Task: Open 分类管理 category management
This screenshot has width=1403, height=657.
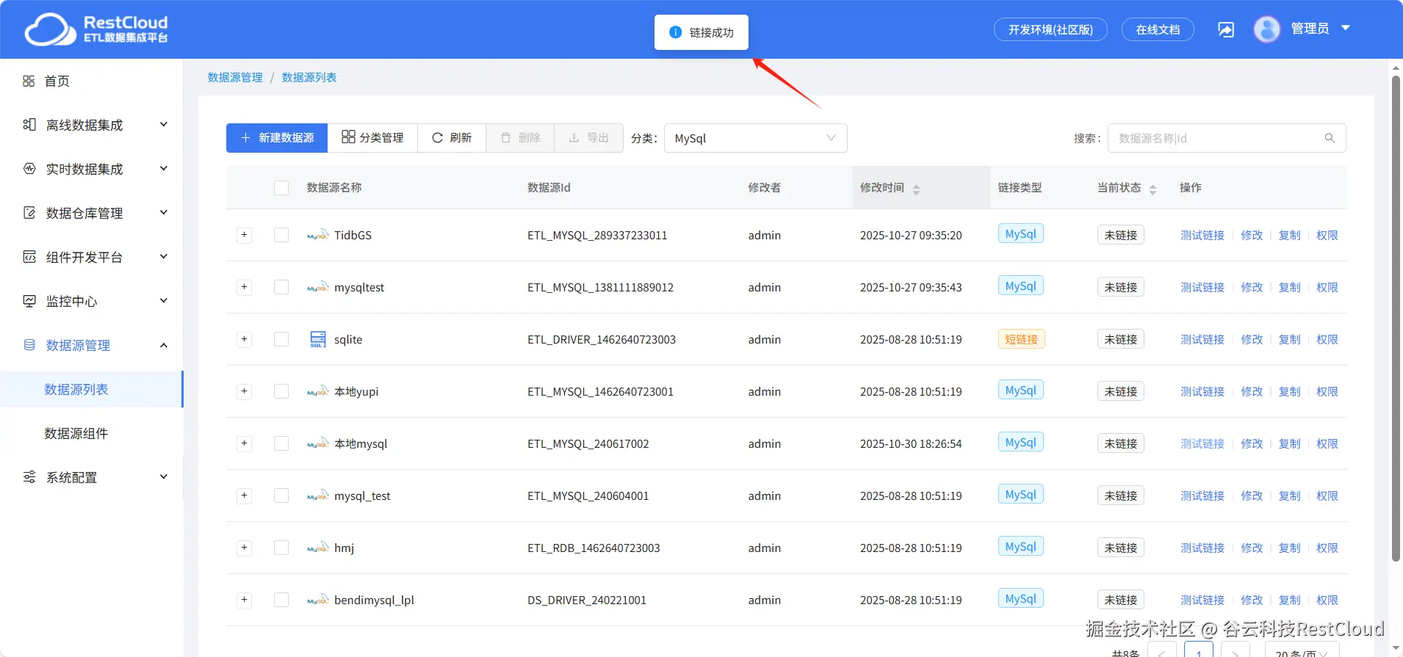Action: (x=372, y=138)
